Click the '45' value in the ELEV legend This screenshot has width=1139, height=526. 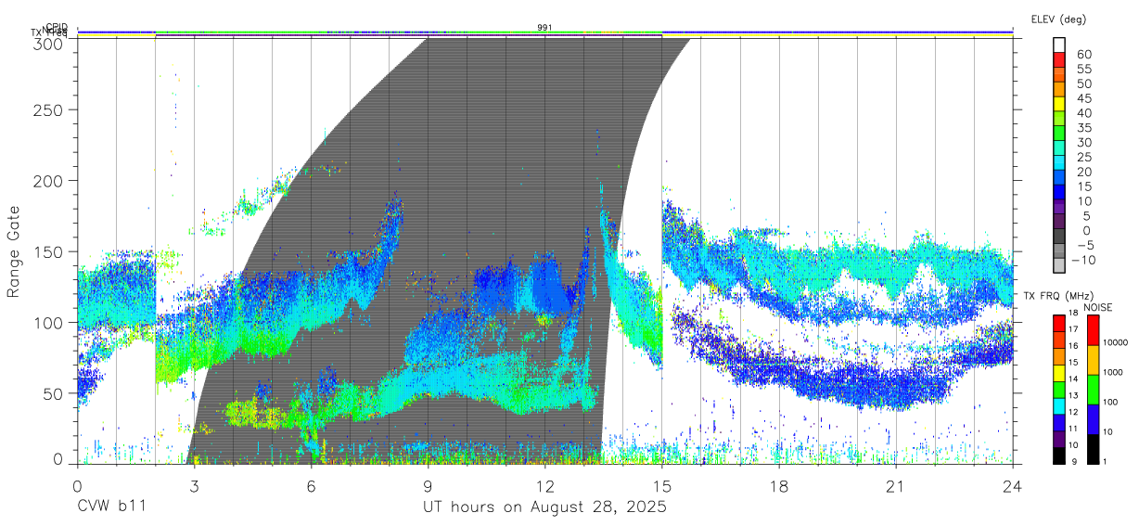(x=1083, y=98)
